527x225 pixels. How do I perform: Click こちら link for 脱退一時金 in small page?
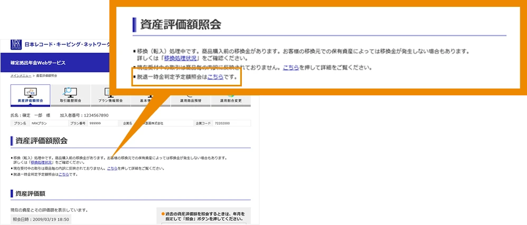tap(64, 174)
